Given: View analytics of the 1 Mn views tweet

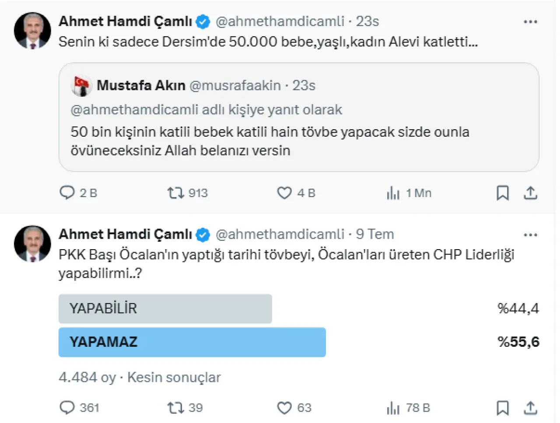Looking at the screenshot, I should [393, 193].
